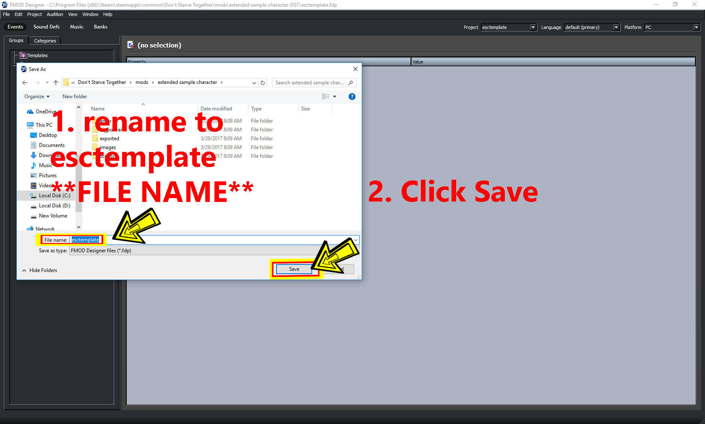Switch to the Events tab

(x=16, y=27)
